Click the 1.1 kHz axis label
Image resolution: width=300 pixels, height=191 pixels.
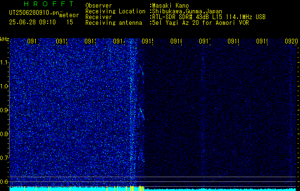[x=5, y=63]
